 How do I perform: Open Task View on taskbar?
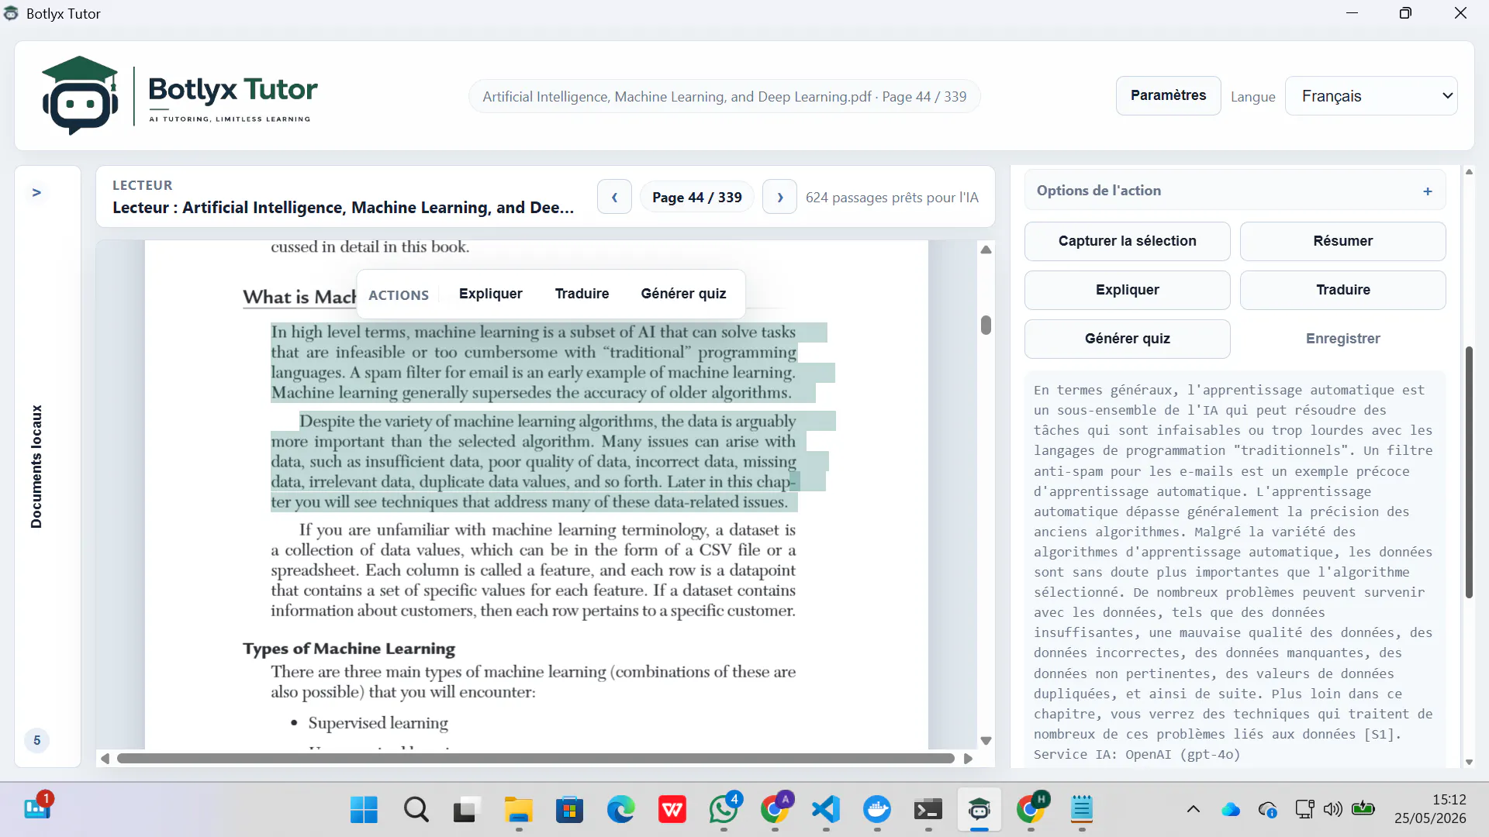point(466,810)
